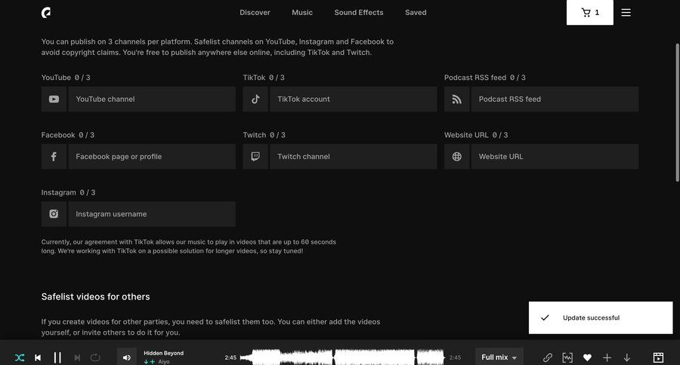This screenshot has height=365, width=680.
Task: Toggle repeat in the player
Action: 95,357
